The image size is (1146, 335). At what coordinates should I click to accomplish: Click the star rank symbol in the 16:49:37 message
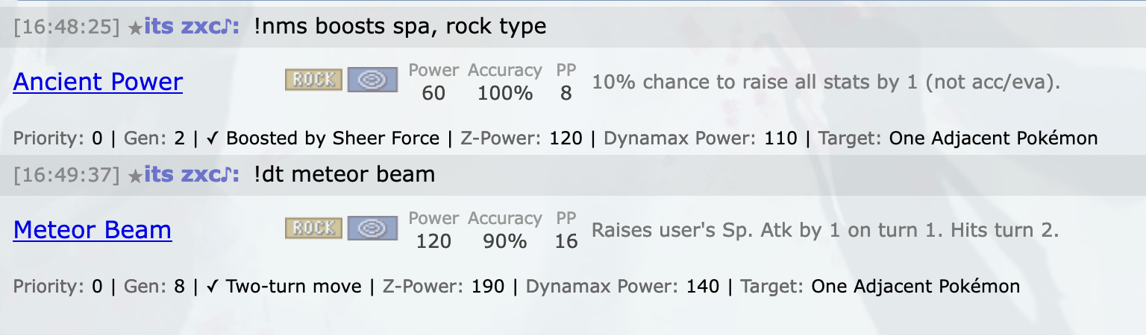135,176
